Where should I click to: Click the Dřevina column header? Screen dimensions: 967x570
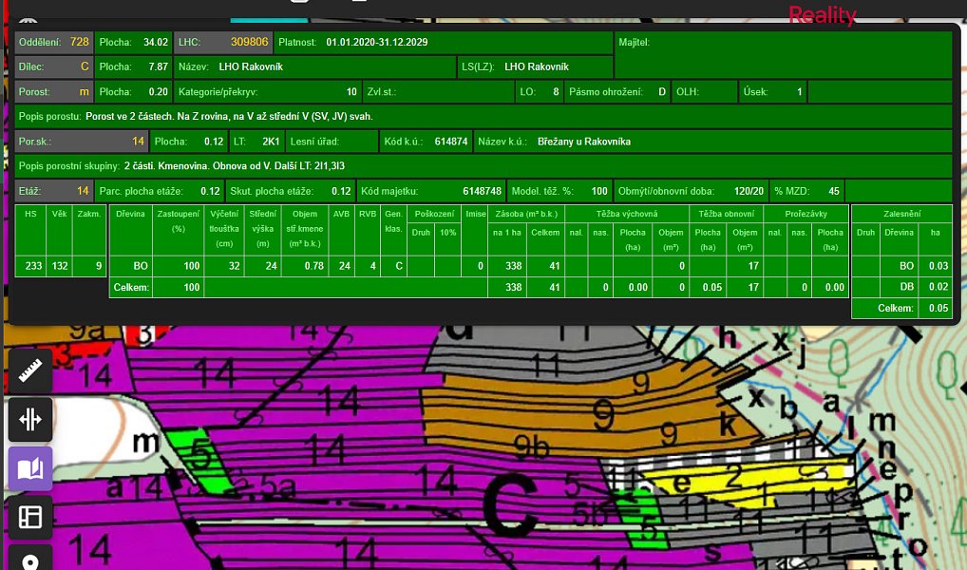point(130,214)
